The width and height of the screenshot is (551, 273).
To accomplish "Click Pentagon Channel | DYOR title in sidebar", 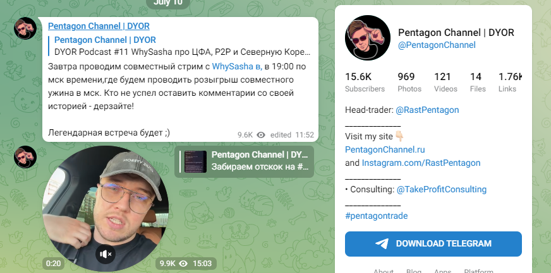I will [456, 33].
